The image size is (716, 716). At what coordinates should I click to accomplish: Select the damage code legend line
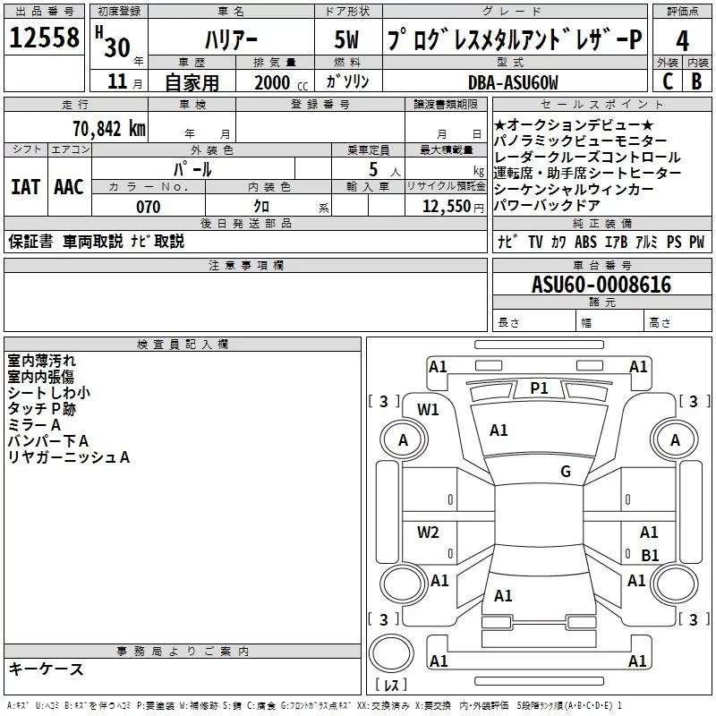[x=315, y=705]
